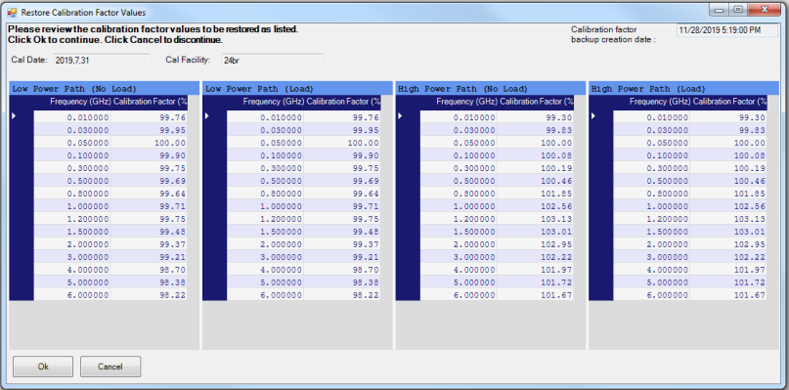Viewport: 789px width, 390px height.
Task: Select the High Power Path (Load) header
Action: tap(683, 89)
